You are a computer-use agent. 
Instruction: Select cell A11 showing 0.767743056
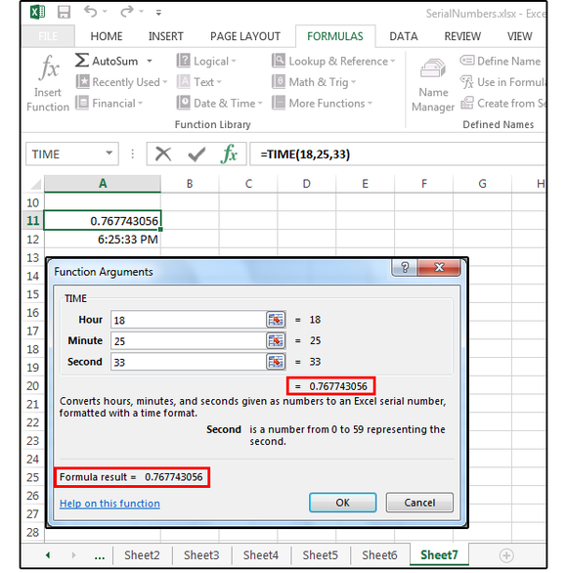coord(103,220)
